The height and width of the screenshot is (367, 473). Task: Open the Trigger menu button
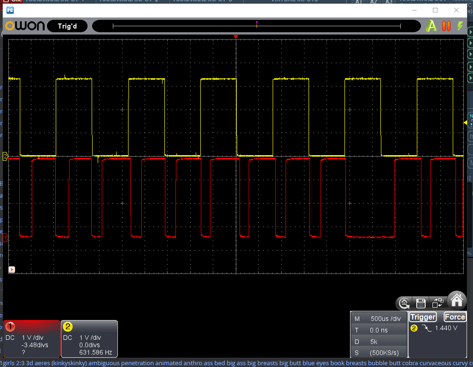(x=423, y=317)
